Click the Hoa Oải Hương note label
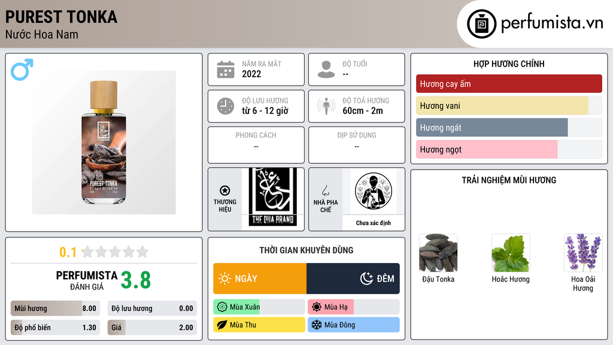 click(583, 283)
